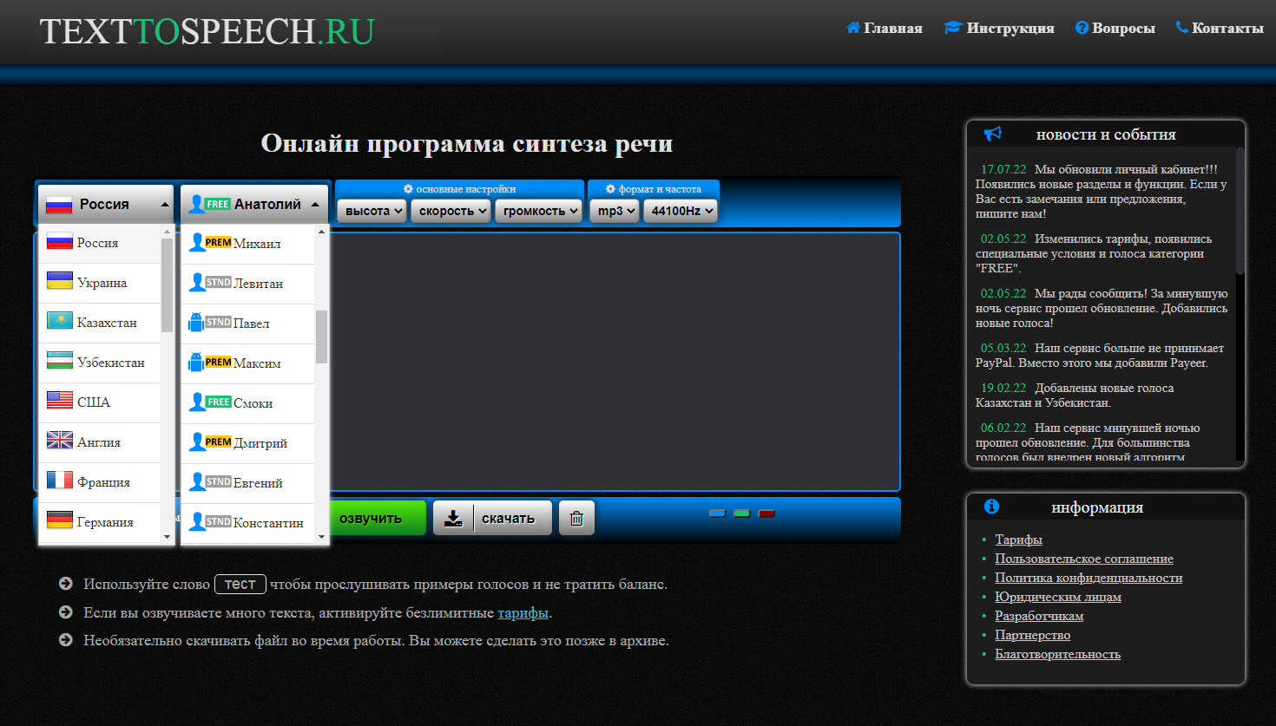Click the person icon next to Левитан
Screen dimensions: 1276x726
tap(197, 283)
